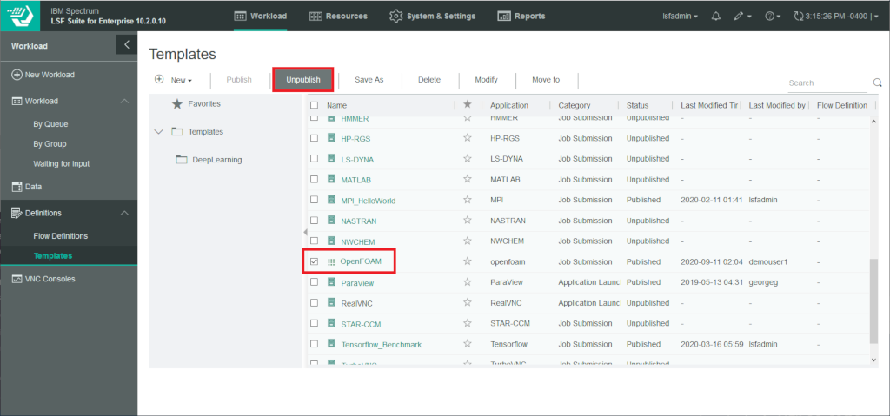Click the panel splitter collapse arrow
This screenshot has width=890, height=416.
click(x=305, y=232)
